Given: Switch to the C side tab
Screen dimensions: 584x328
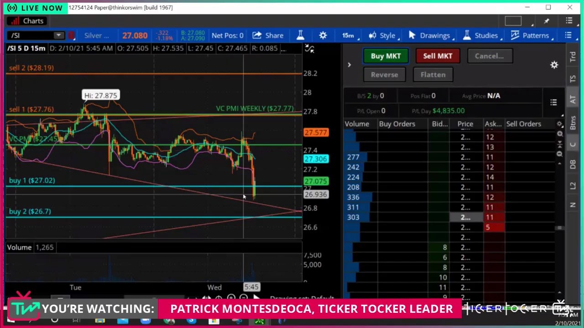Looking at the screenshot, I should click(573, 145).
